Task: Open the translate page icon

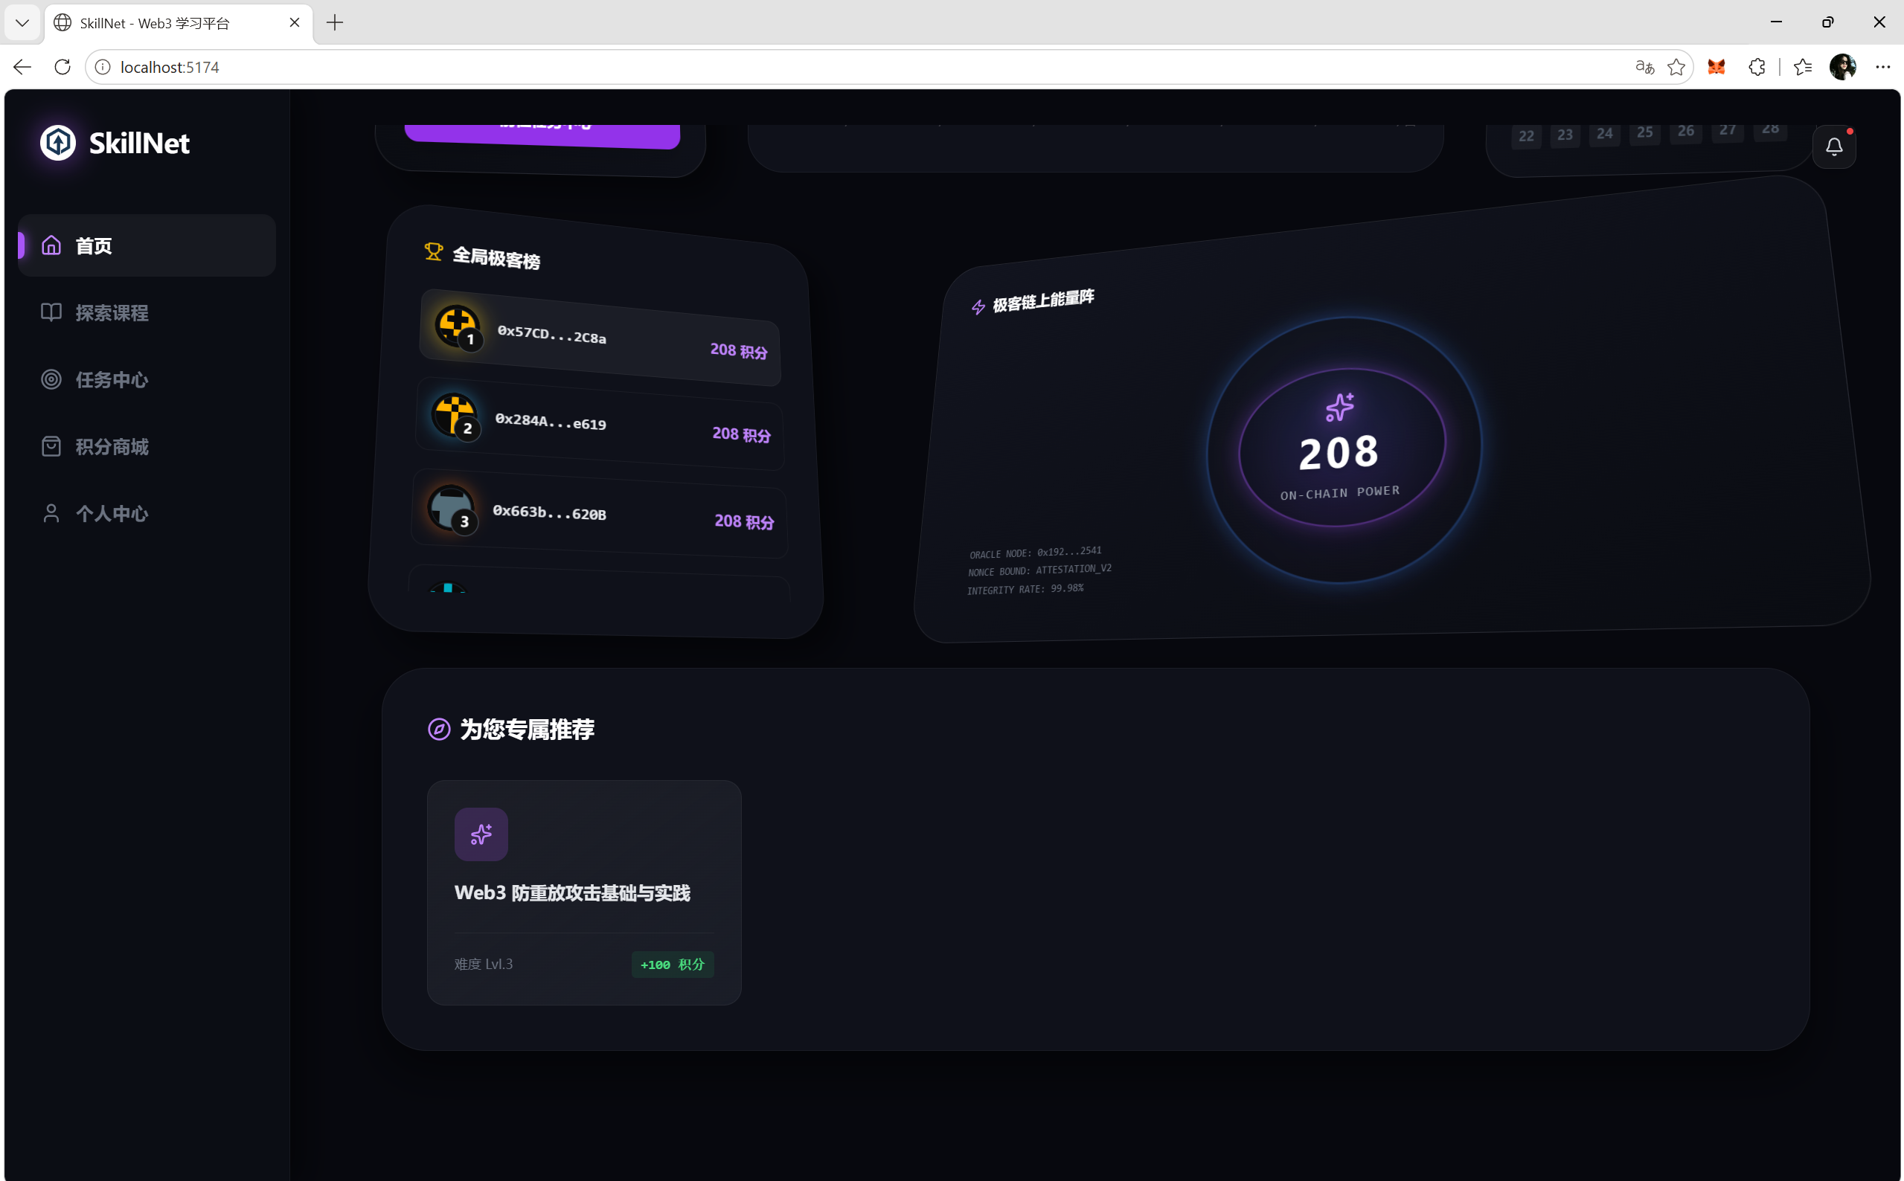Action: pyautogui.click(x=1644, y=67)
